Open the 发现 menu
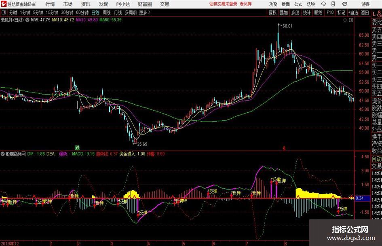 tap(103, 4)
